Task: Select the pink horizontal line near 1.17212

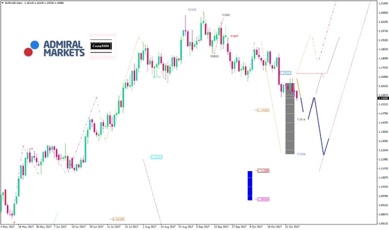Action: tap(311, 73)
